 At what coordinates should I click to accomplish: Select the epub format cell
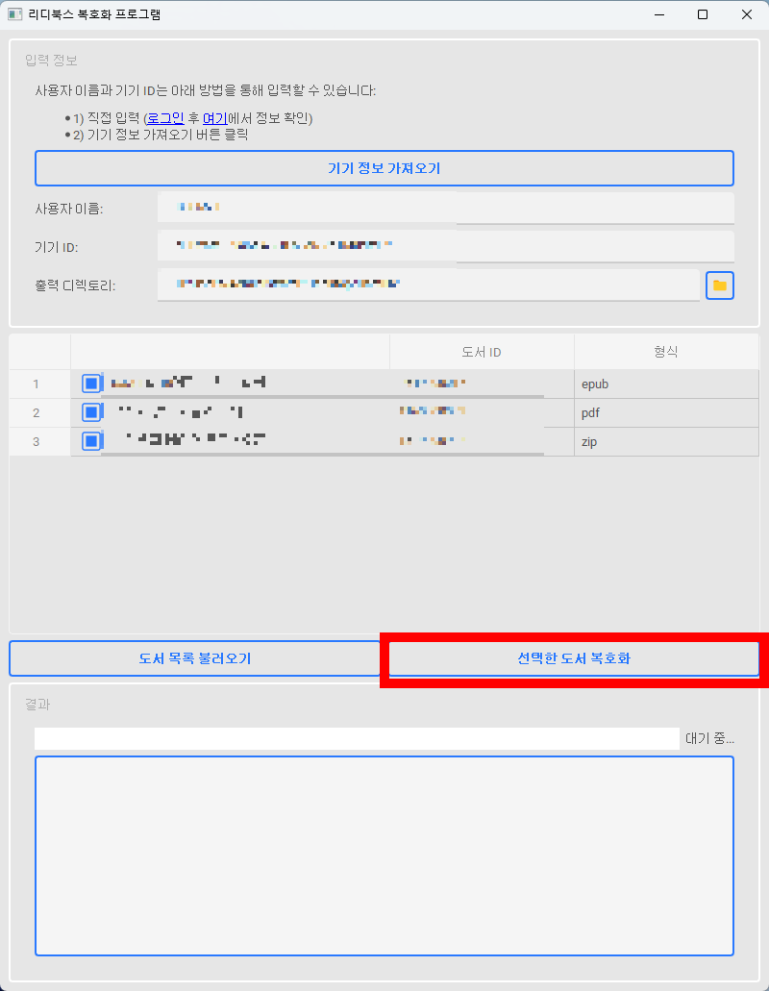point(666,384)
